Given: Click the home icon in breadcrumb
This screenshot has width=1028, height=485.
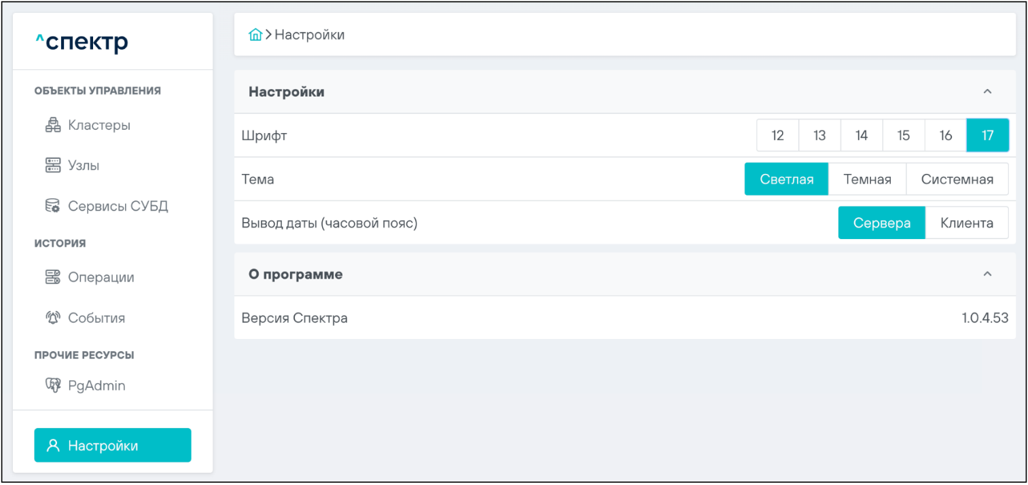Looking at the screenshot, I should point(255,35).
